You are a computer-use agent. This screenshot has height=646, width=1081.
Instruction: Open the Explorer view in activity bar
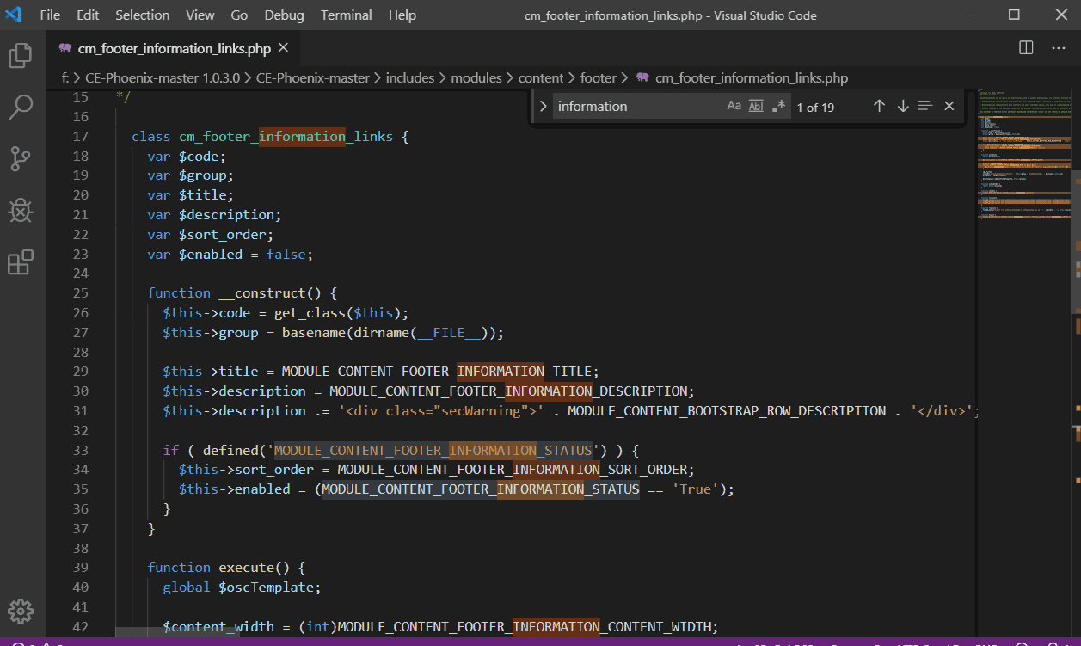[21, 56]
